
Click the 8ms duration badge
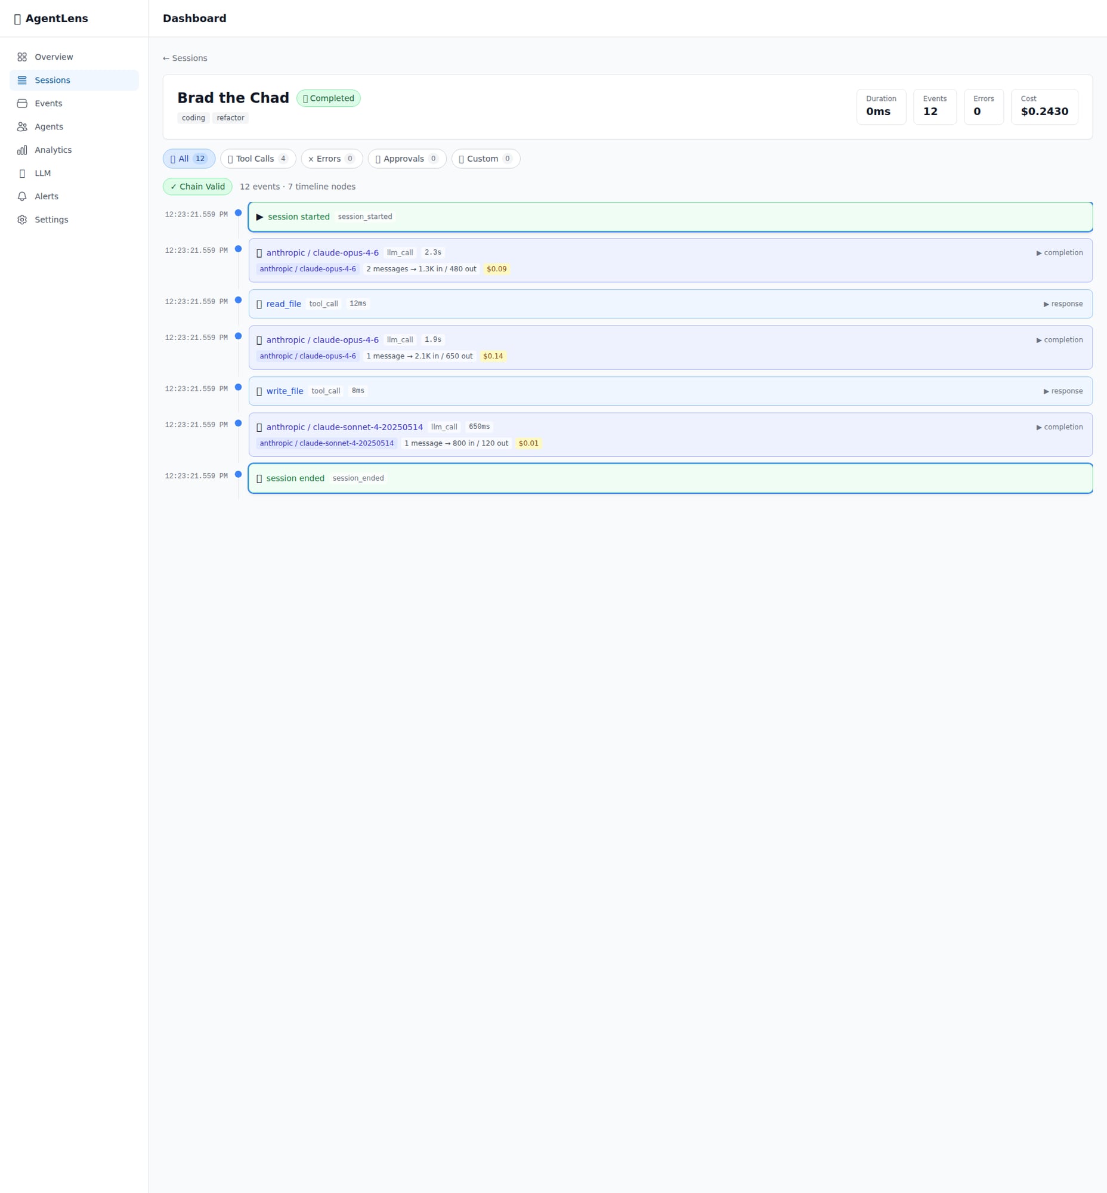358,391
